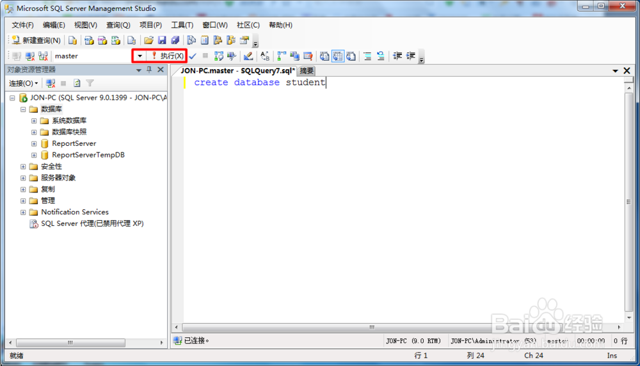Viewport: 640px width, 366px height.
Task: Click the Design Query in Editor icon
Action: 248,56
